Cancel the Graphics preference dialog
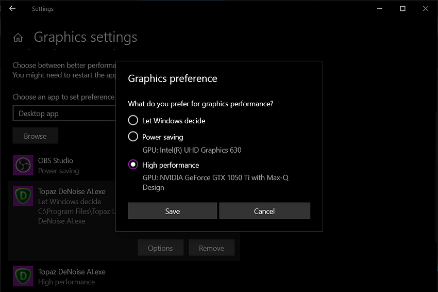Screen dimensions: 438x292 pos(264,211)
